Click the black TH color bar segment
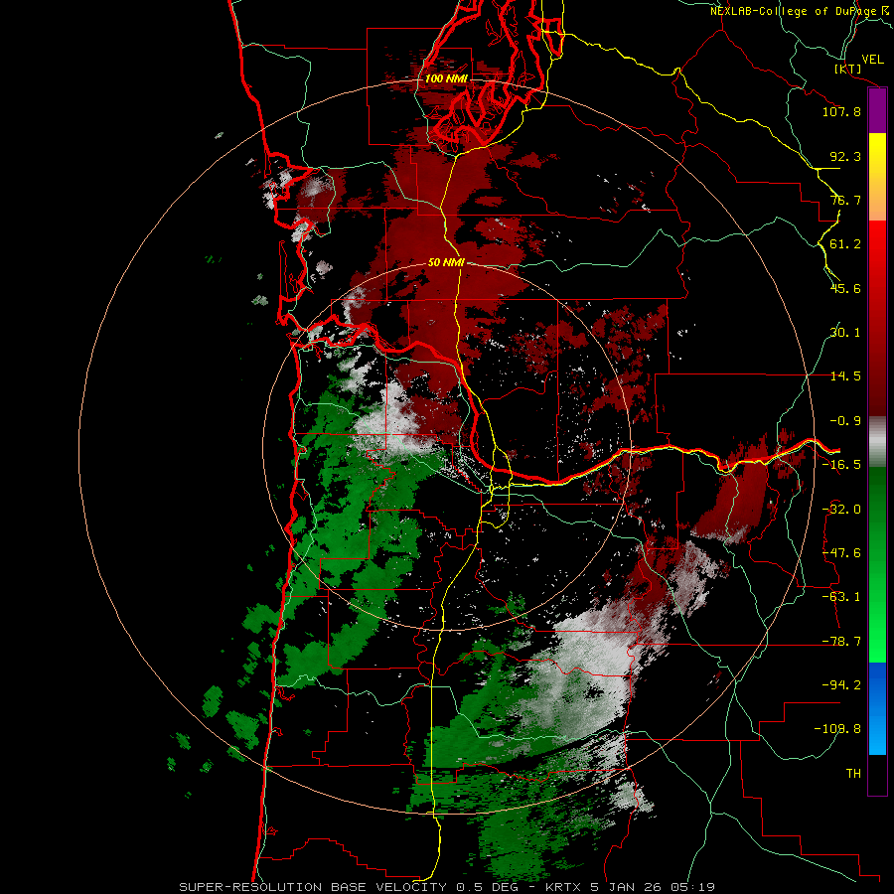Viewport: 894px width, 894px height. [x=877, y=775]
